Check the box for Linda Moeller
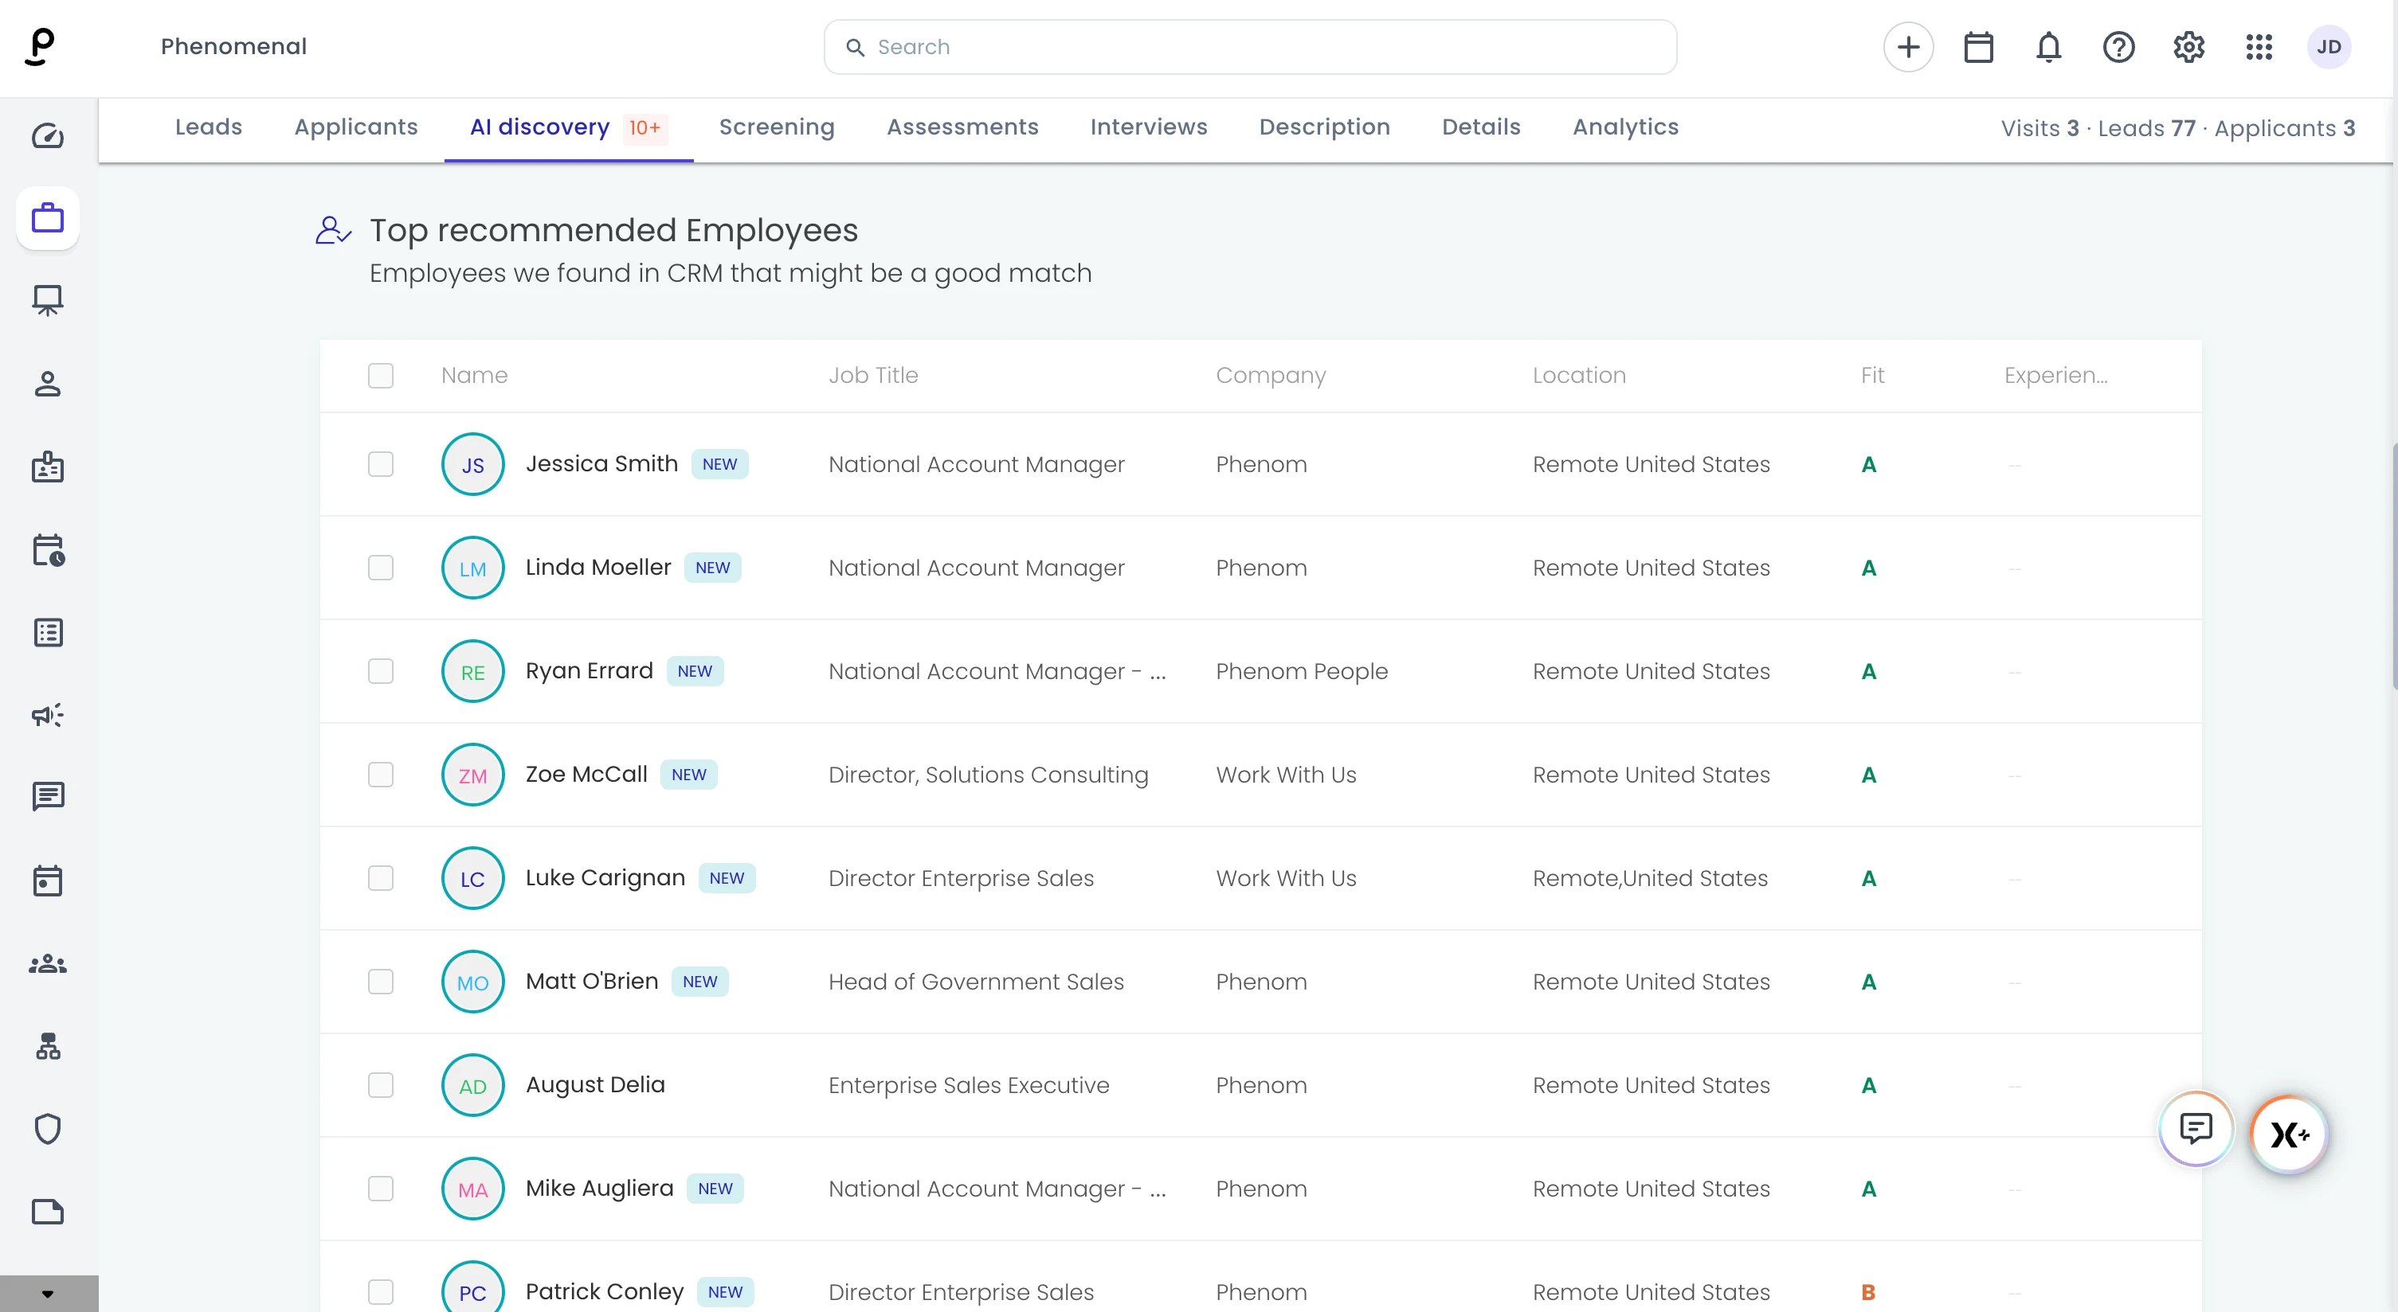Screen dimensions: 2398x1312 381,568
